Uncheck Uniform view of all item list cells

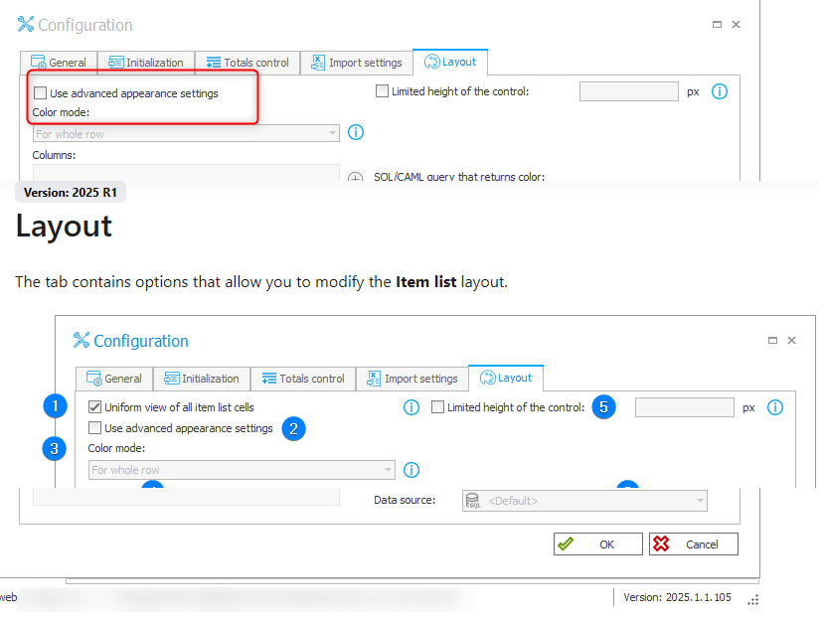tap(94, 406)
